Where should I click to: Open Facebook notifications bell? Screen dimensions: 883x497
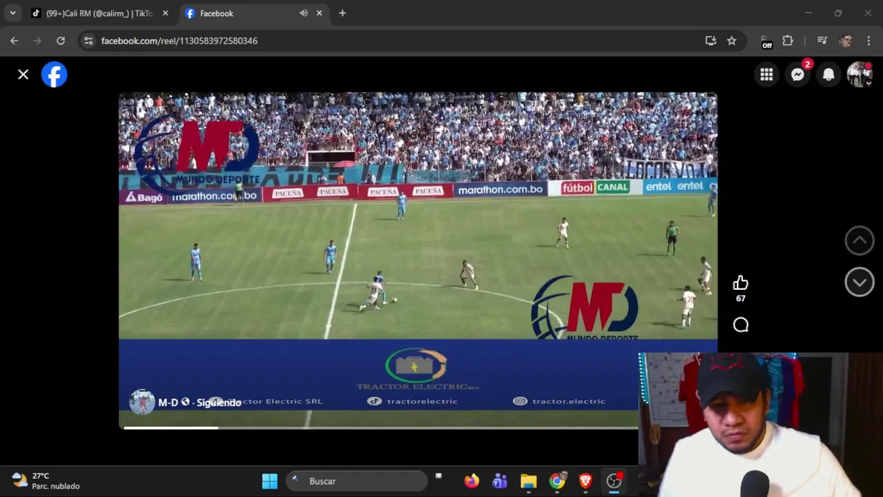(x=829, y=75)
